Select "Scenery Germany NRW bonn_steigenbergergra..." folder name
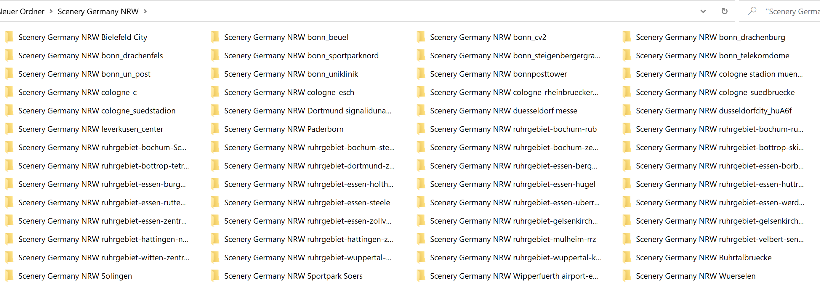This screenshot has height=295, width=820. (x=515, y=56)
